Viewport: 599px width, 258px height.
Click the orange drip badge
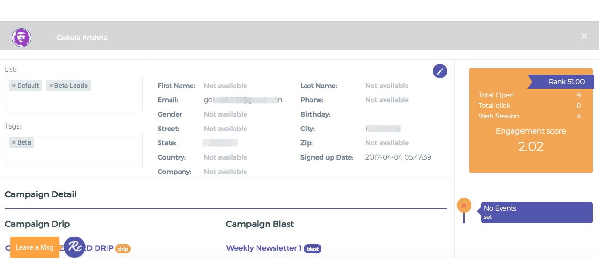click(123, 249)
